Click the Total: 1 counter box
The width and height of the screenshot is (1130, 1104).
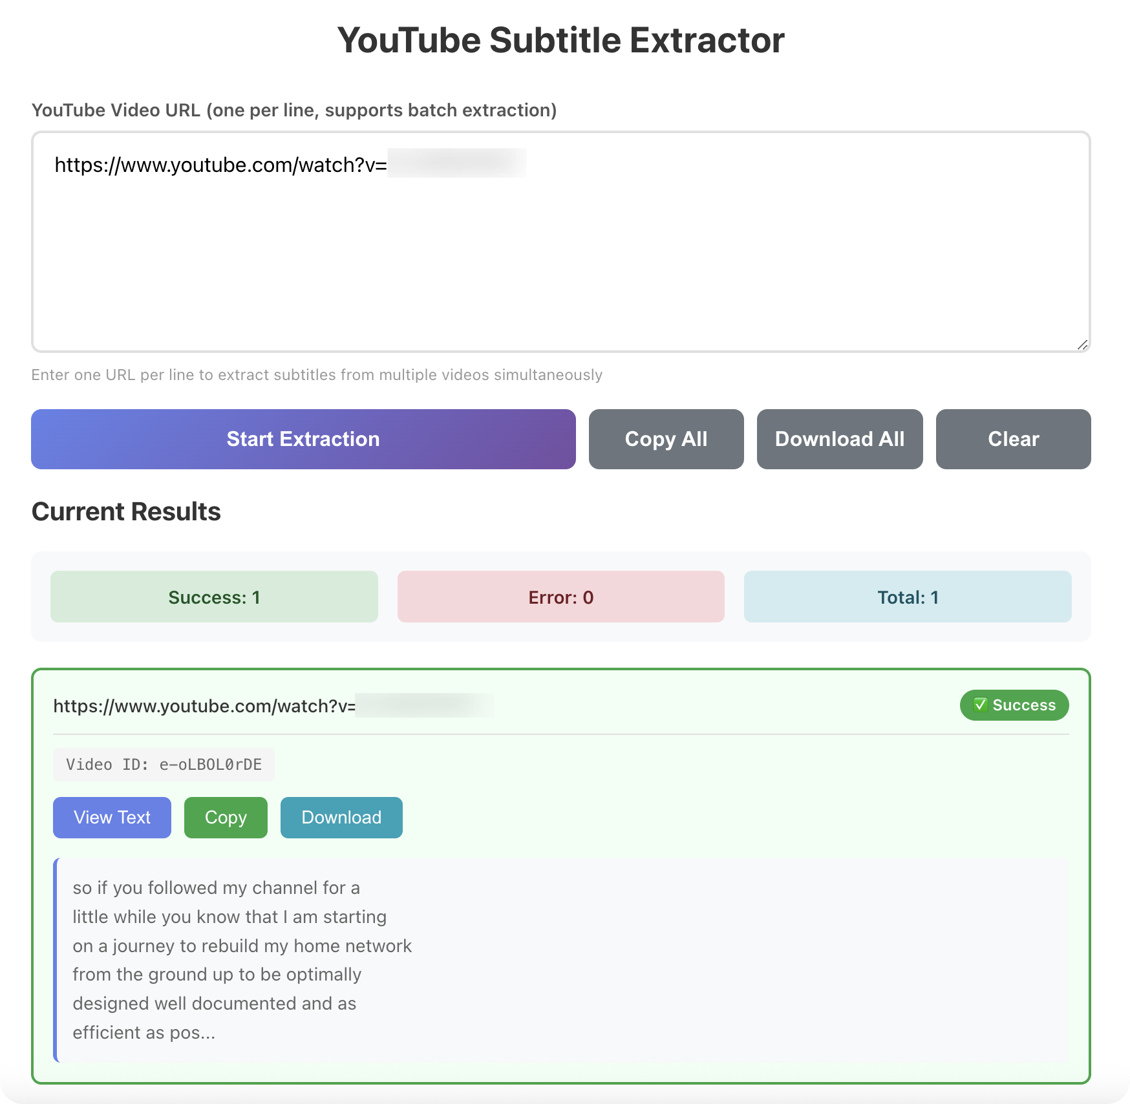907,597
